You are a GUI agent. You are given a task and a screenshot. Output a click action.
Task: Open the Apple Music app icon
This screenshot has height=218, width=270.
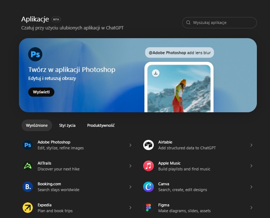pyautogui.click(x=148, y=166)
